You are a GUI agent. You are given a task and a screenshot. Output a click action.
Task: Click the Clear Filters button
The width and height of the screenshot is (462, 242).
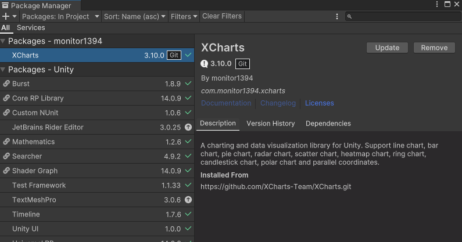tap(222, 16)
